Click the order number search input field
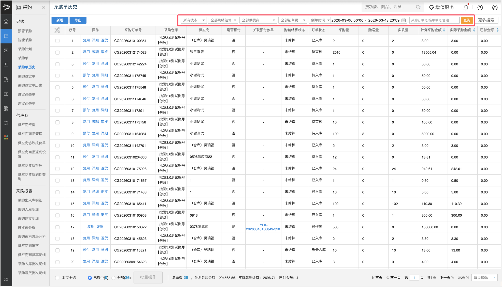The width and height of the screenshot is (502, 287). (434, 20)
